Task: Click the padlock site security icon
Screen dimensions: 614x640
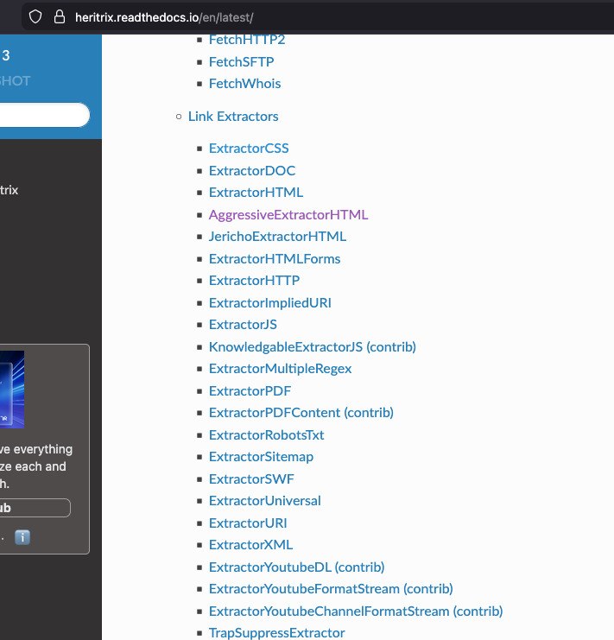Action: point(59,16)
